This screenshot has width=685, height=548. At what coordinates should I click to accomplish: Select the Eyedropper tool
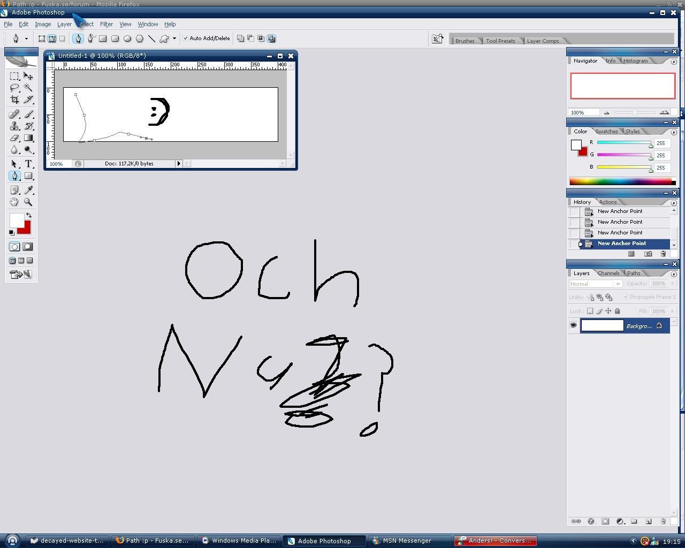coord(28,191)
